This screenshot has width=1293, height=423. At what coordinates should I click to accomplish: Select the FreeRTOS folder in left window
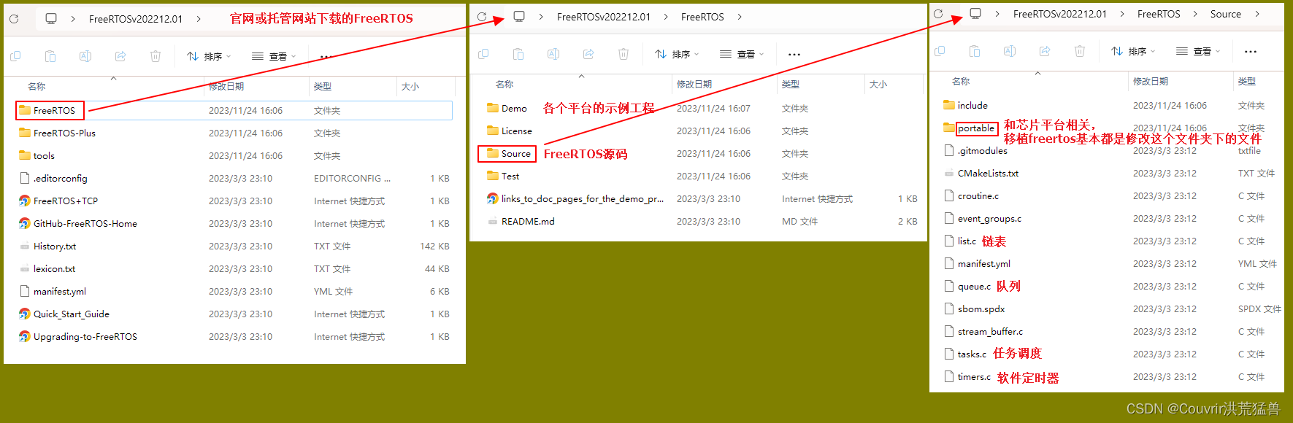click(x=234, y=110)
